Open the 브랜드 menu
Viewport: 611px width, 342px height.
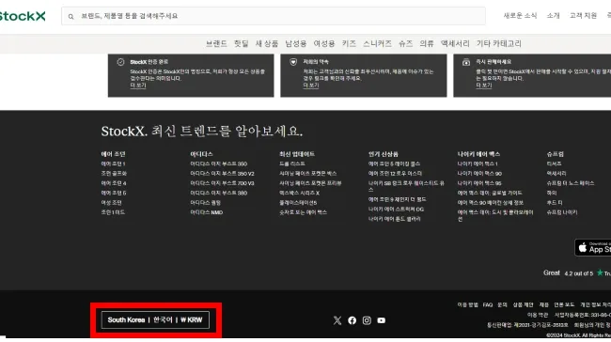pyautogui.click(x=216, y=43)
